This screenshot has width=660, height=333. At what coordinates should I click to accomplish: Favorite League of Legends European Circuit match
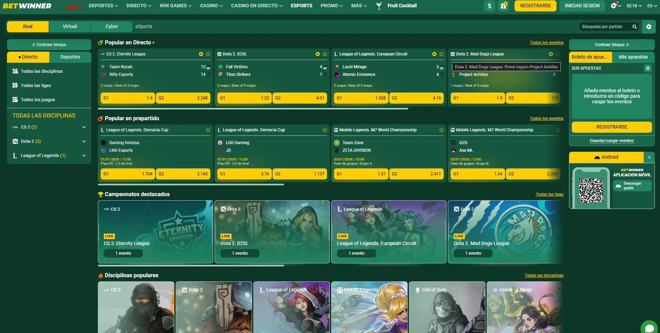441,54
